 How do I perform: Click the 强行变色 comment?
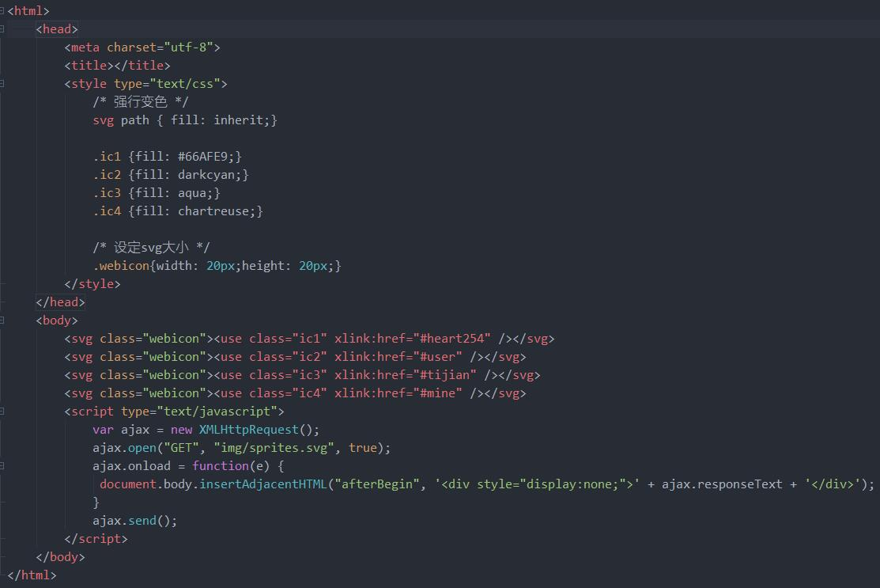point(140,101)
